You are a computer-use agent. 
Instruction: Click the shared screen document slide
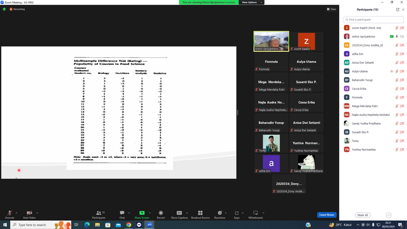point(119,113)
